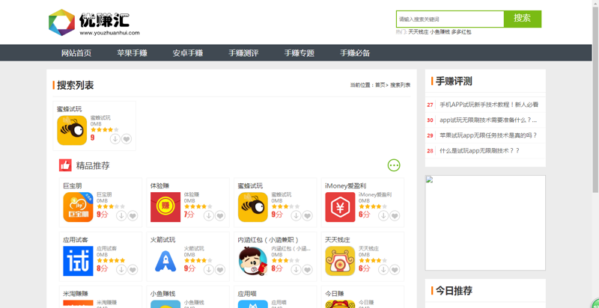Open article app试玩无限刷技术需要准备什么
Image resolution: width=599 pixels, height=308 pixels.
(x=488, y=120)
